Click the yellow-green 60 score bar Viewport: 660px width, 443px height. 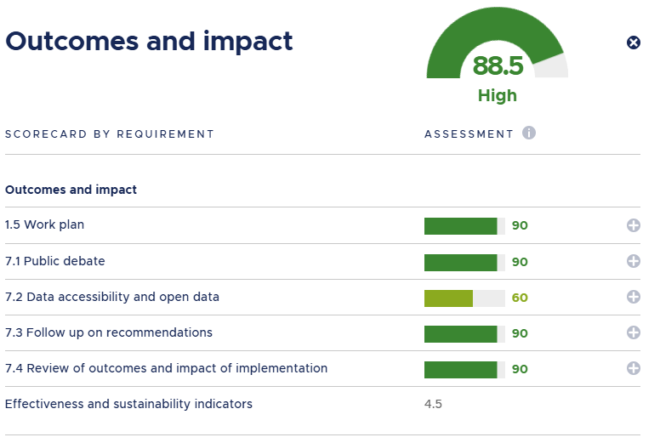coord(464,297)
